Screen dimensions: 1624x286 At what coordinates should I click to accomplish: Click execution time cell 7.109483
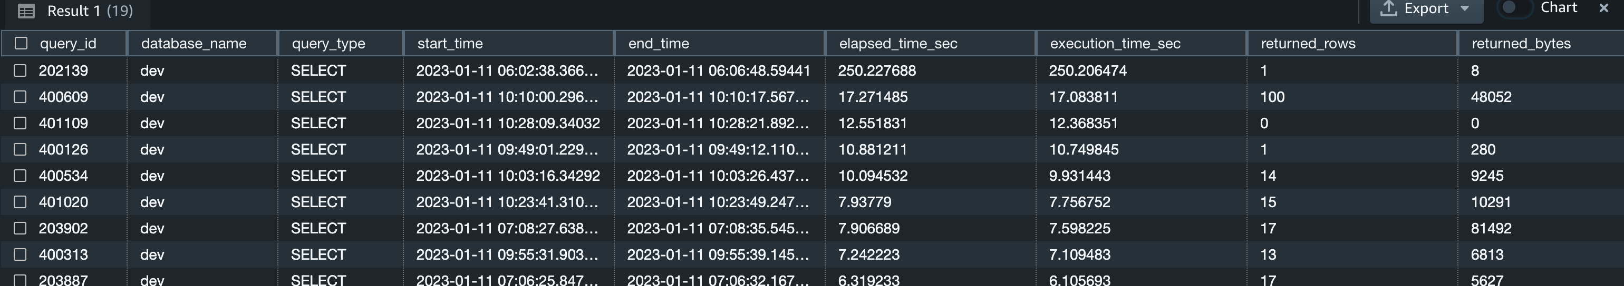click(x=1079, y=254)
